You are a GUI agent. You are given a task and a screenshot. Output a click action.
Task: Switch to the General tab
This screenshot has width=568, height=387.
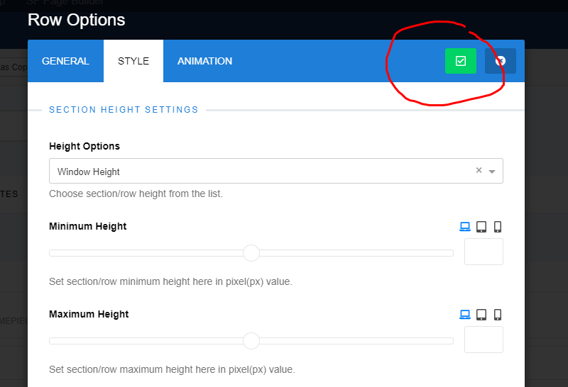pyautogui.click(x=65, y=61)
